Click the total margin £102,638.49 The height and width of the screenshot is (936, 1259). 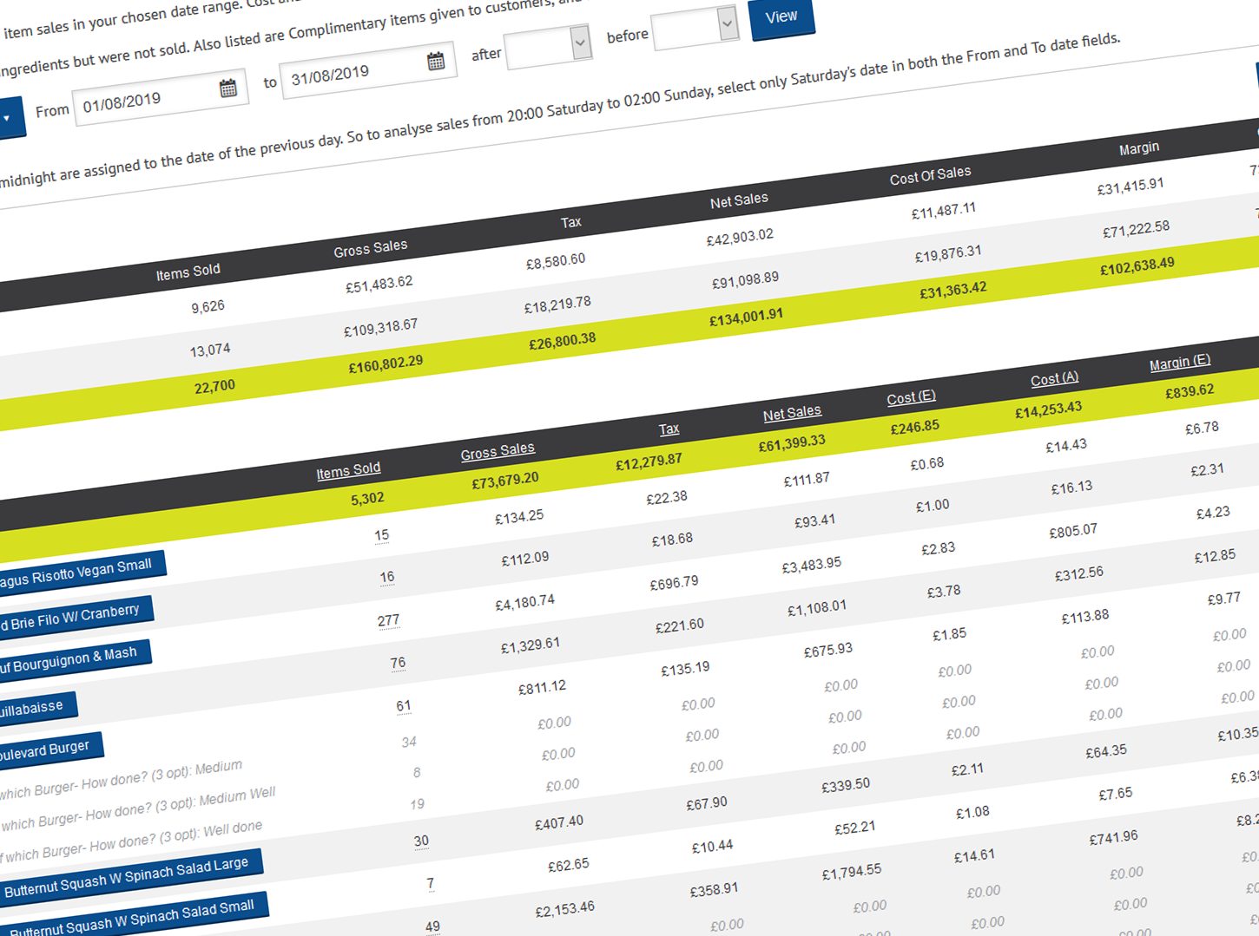[x=1137, y=265]
